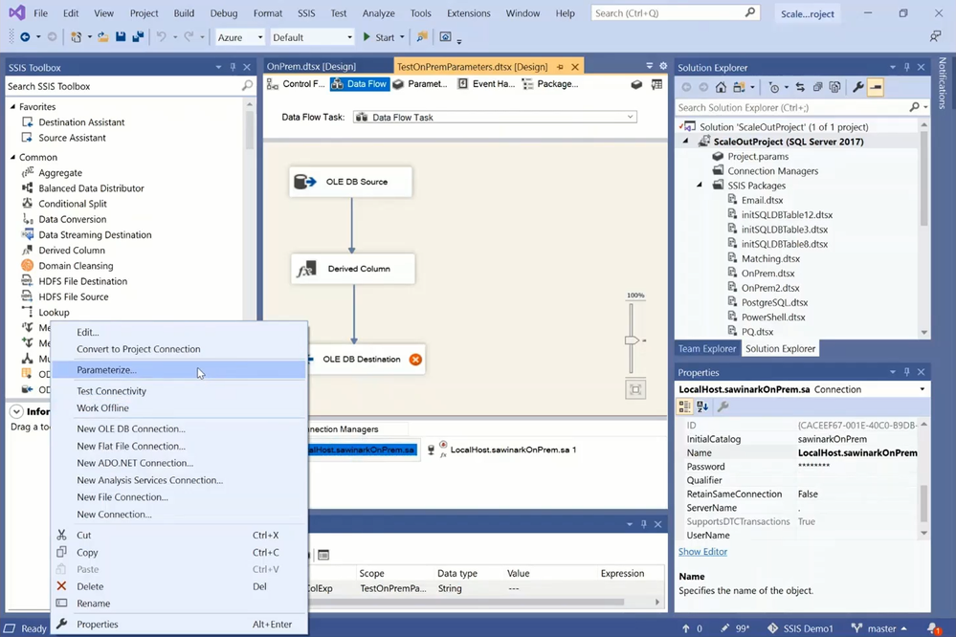Collapse the Information section chevron
This screenshot has height=637, width=956.
tap(16, 411)
